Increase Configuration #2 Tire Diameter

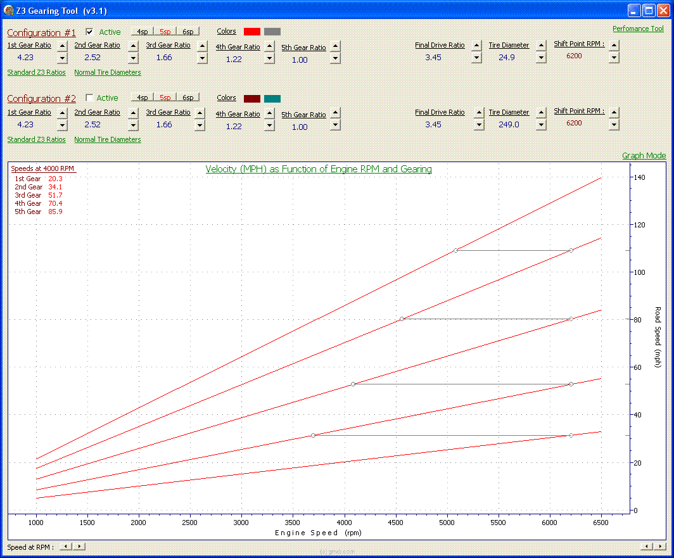click(541, 113)
